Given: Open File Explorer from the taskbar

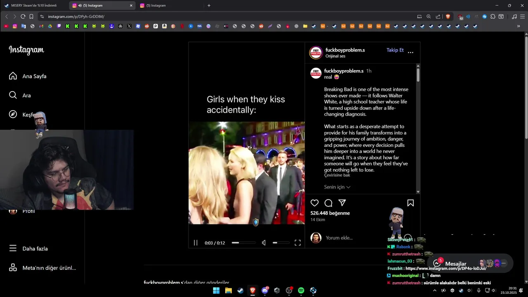Looking at the screenshot, I should tap(228, 290).
